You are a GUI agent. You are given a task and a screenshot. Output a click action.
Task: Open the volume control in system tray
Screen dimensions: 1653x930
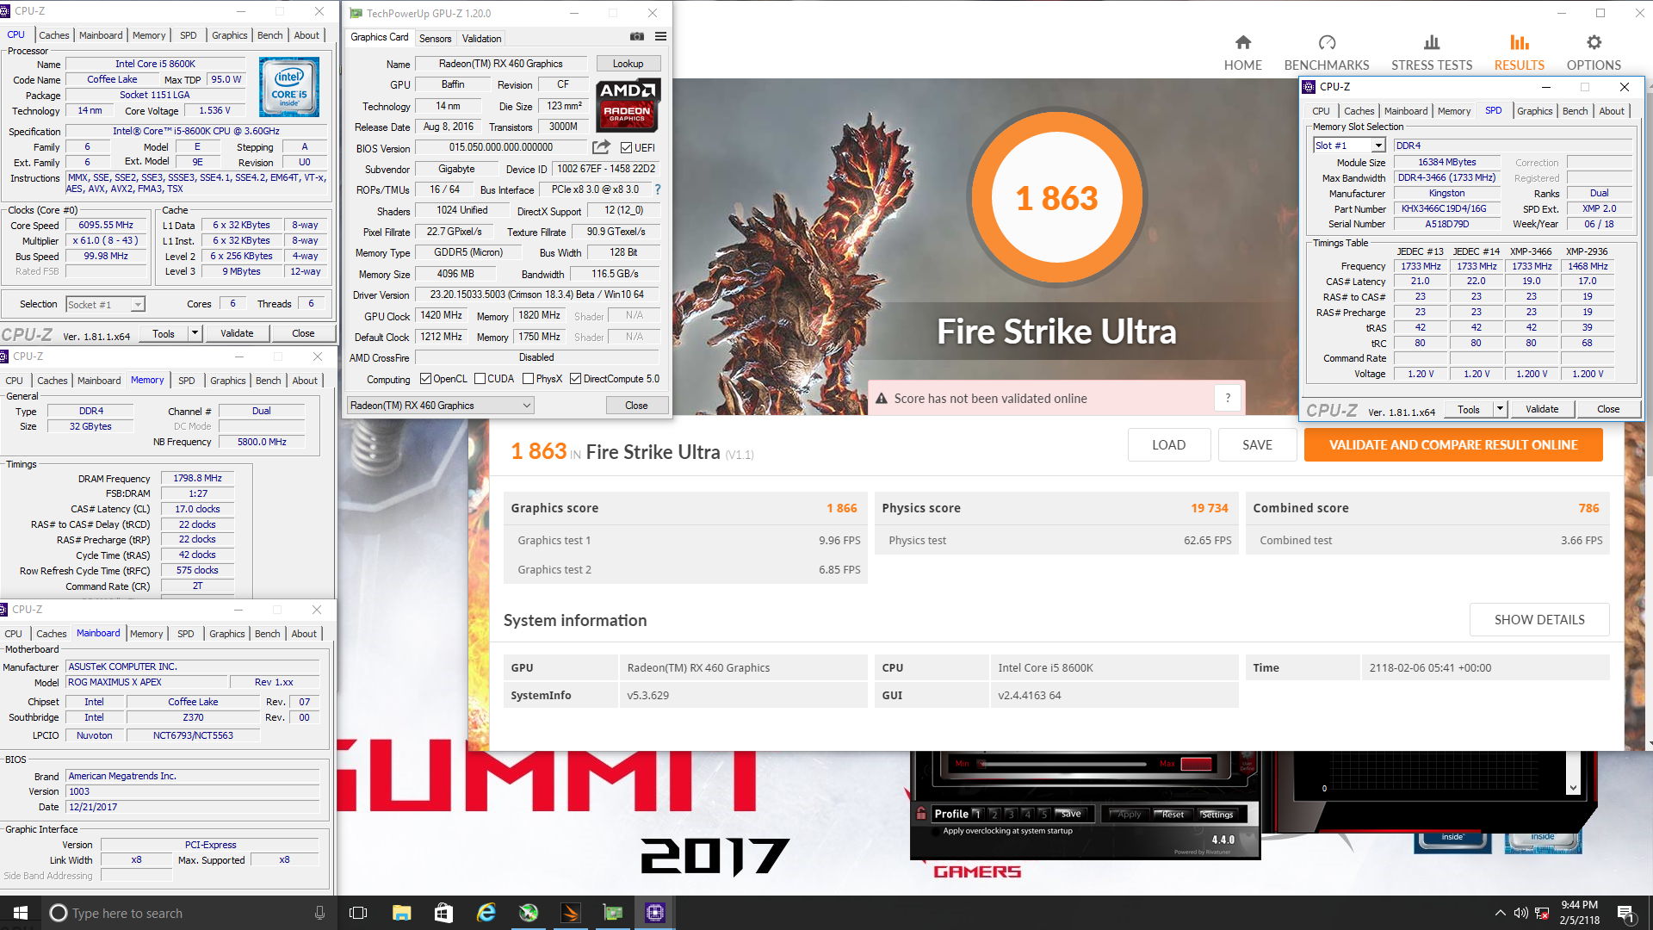1521,913
